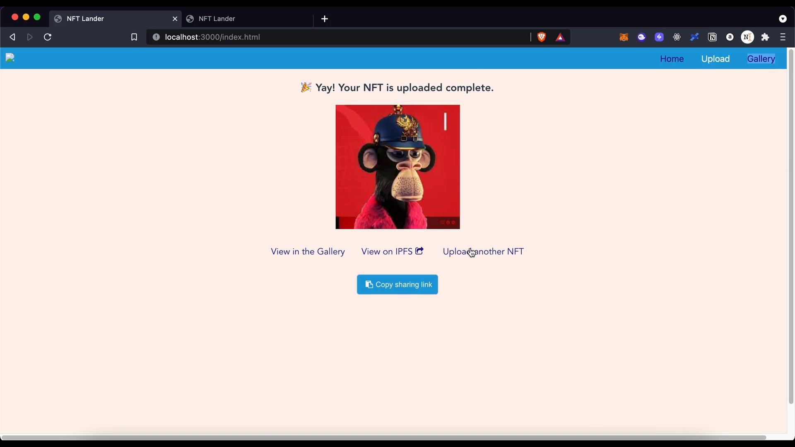This screenshot has width=795, height=447.
Task: Open the MetaMask fox extension
Action: pyautogui.click(x=624, y=37)
